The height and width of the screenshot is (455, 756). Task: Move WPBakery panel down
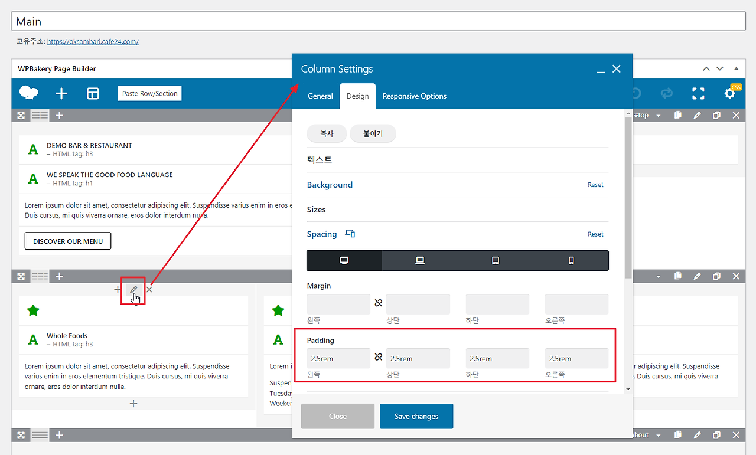[x=720, y=68]
